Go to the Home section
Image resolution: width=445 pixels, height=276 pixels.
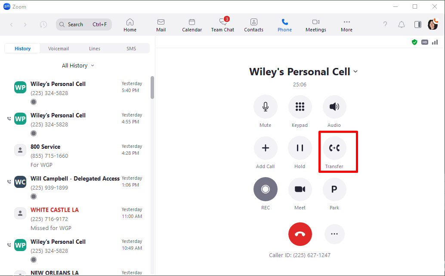[x=130, y=25]
